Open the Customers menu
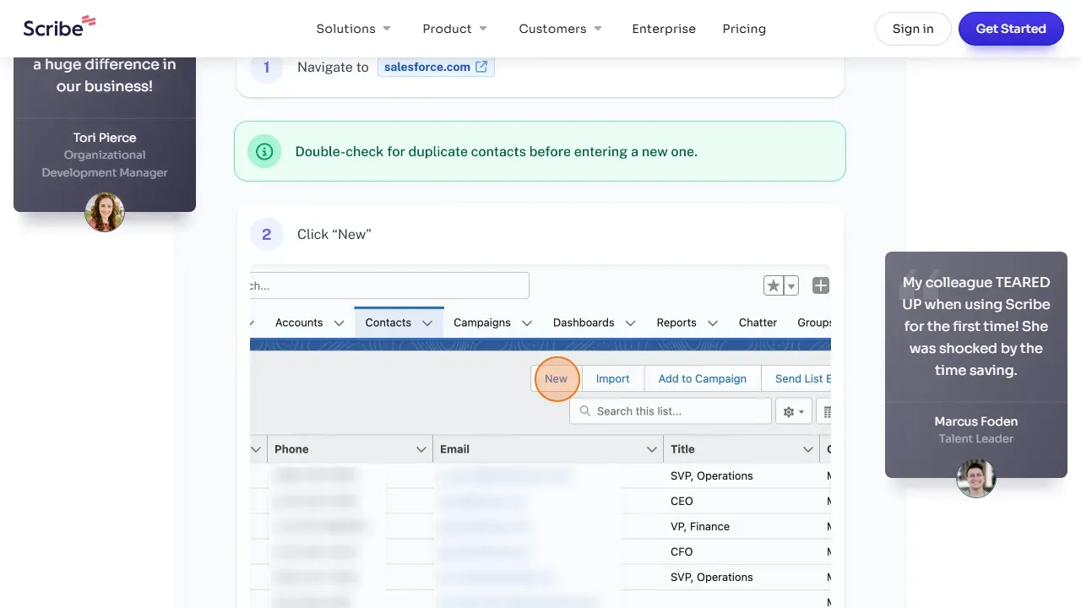Screen dimensions: 1081x608 (x=561, y=29)
